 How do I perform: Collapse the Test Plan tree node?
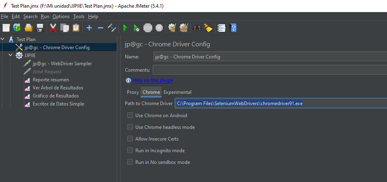(x=2, y=39)
